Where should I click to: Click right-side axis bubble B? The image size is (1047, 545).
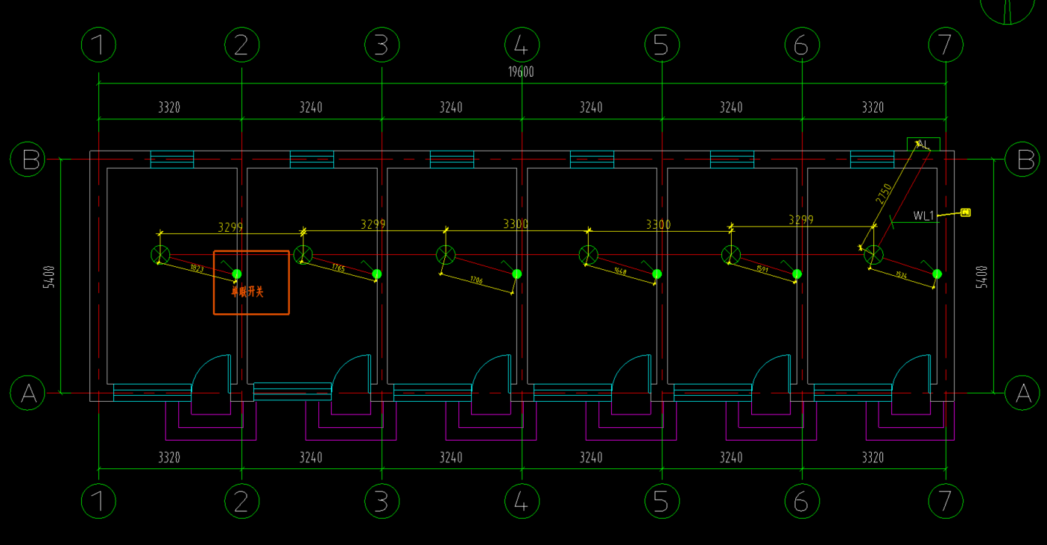coord(1022,159)
